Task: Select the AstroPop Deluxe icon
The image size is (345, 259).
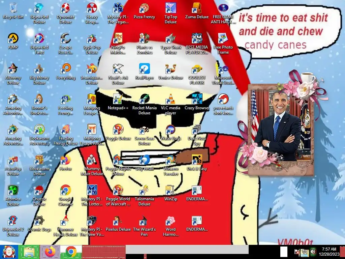Action: [x=13, y=165]
